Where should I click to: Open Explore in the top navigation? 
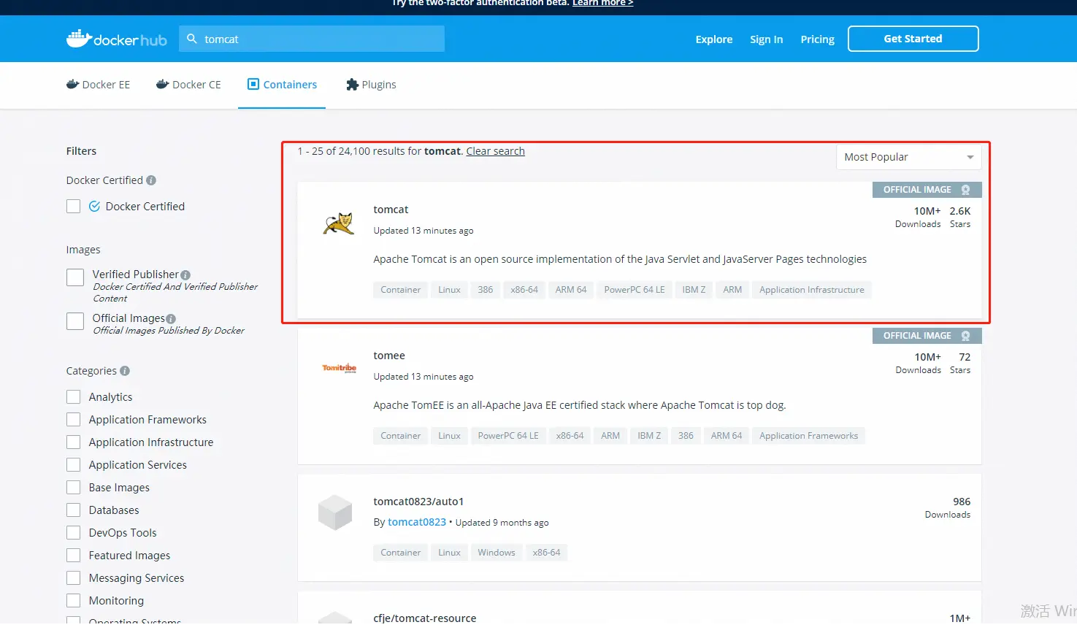point(714,39)
